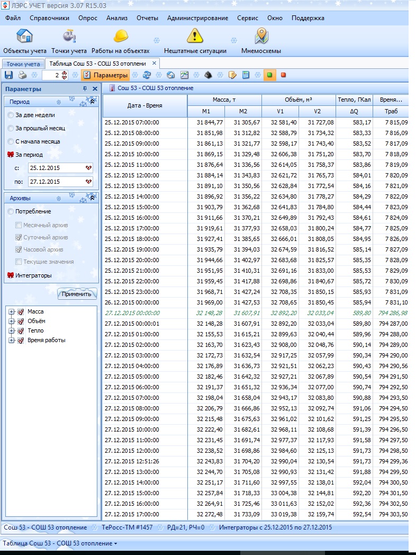Select the С начала месяца period
This screenshot has width=416, height=555.
click(11, 141)
